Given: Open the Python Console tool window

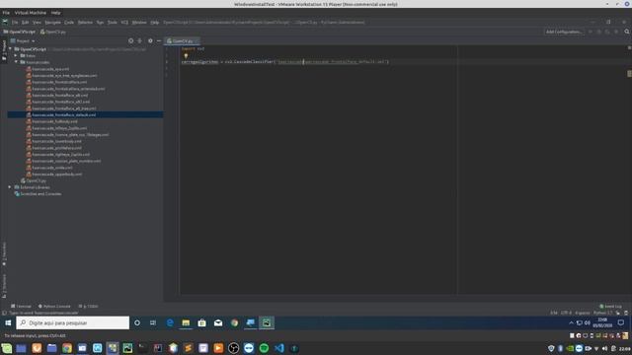Looking at the screenshot, I should click(54, 307).
